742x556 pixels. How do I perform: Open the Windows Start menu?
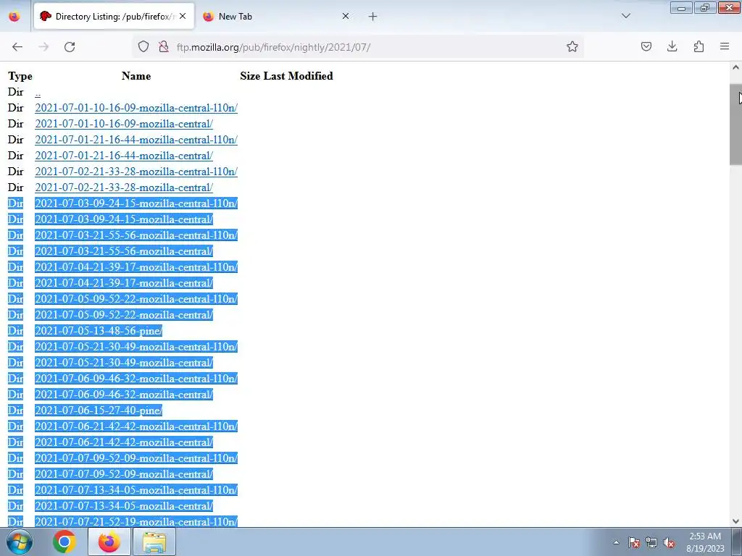[x=20, y=542]
